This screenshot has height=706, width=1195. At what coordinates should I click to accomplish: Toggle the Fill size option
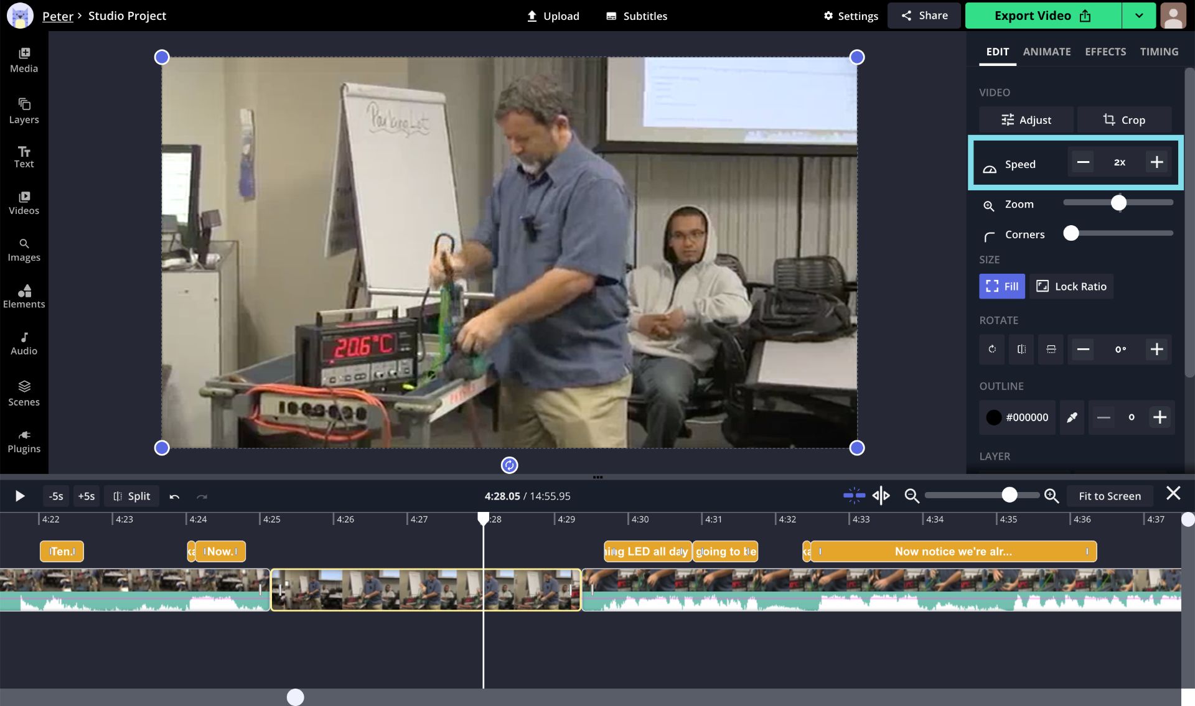click(x=1001, y=287)
